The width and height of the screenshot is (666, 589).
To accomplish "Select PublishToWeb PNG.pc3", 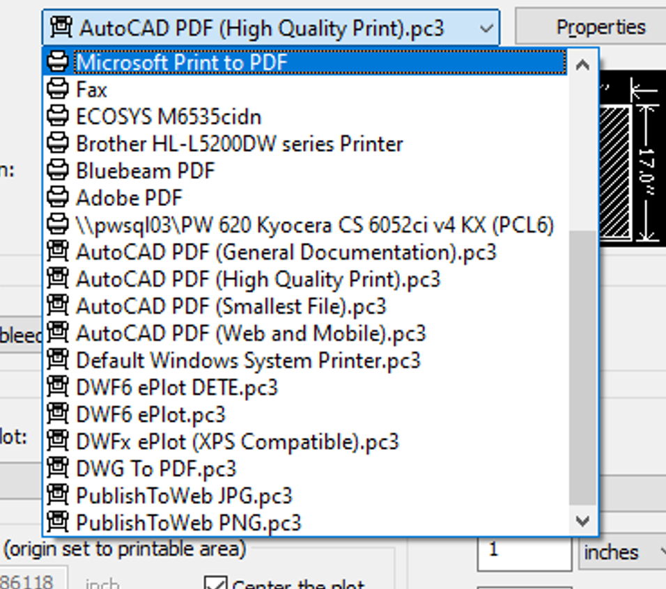I will click(306, 523).
